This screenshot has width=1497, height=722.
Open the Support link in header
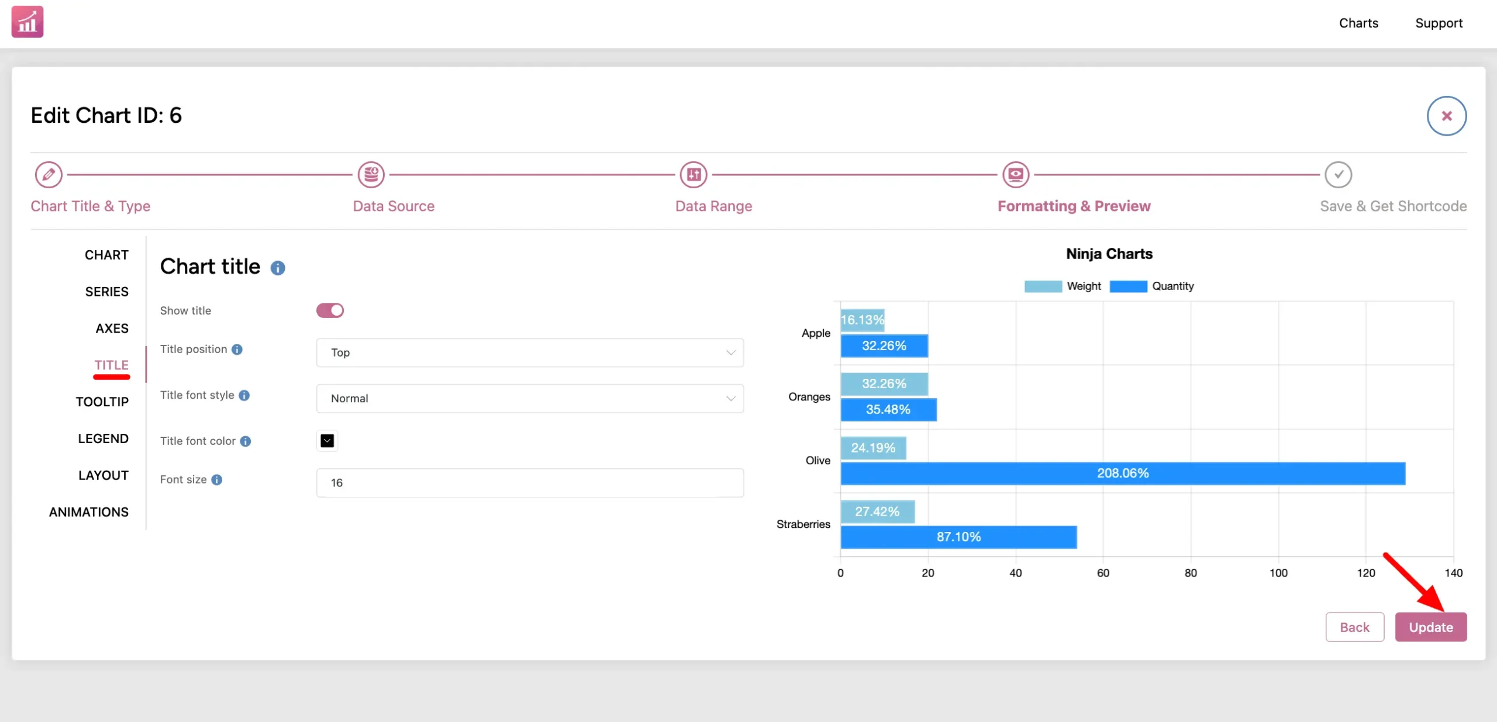(x=1439, y=23)
